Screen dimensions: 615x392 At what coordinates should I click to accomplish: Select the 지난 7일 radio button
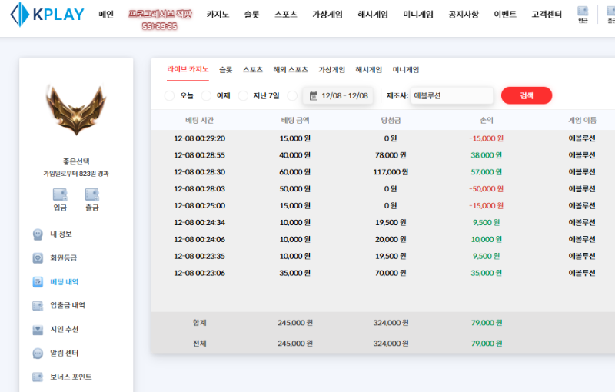pos(243,95)
